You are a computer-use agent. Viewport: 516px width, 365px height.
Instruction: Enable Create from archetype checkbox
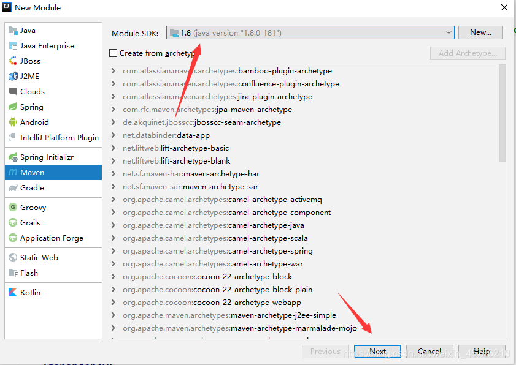coord(114,53)
